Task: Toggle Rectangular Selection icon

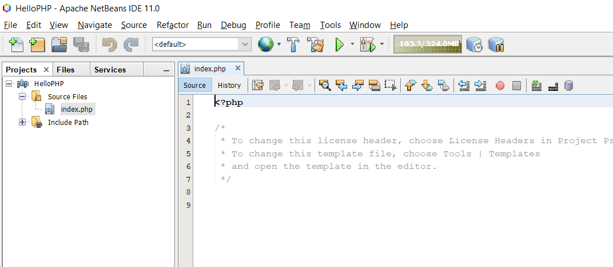Action: tap(391, 85)
